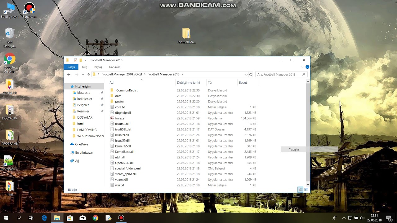This screenshot has width=397, height=223.
Task: Click the Football Manager 2018 search box
Action: tap(279, 74)
